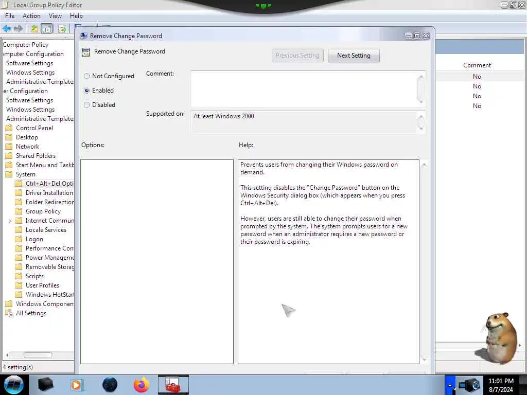527x395 pixels.
Task: Select the Disabled radio button
Action: [x=86, y=105]
